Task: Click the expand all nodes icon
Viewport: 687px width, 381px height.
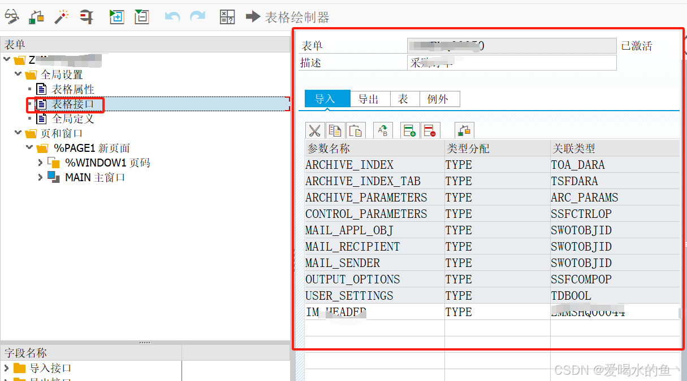Action: (x=116, y=16)
